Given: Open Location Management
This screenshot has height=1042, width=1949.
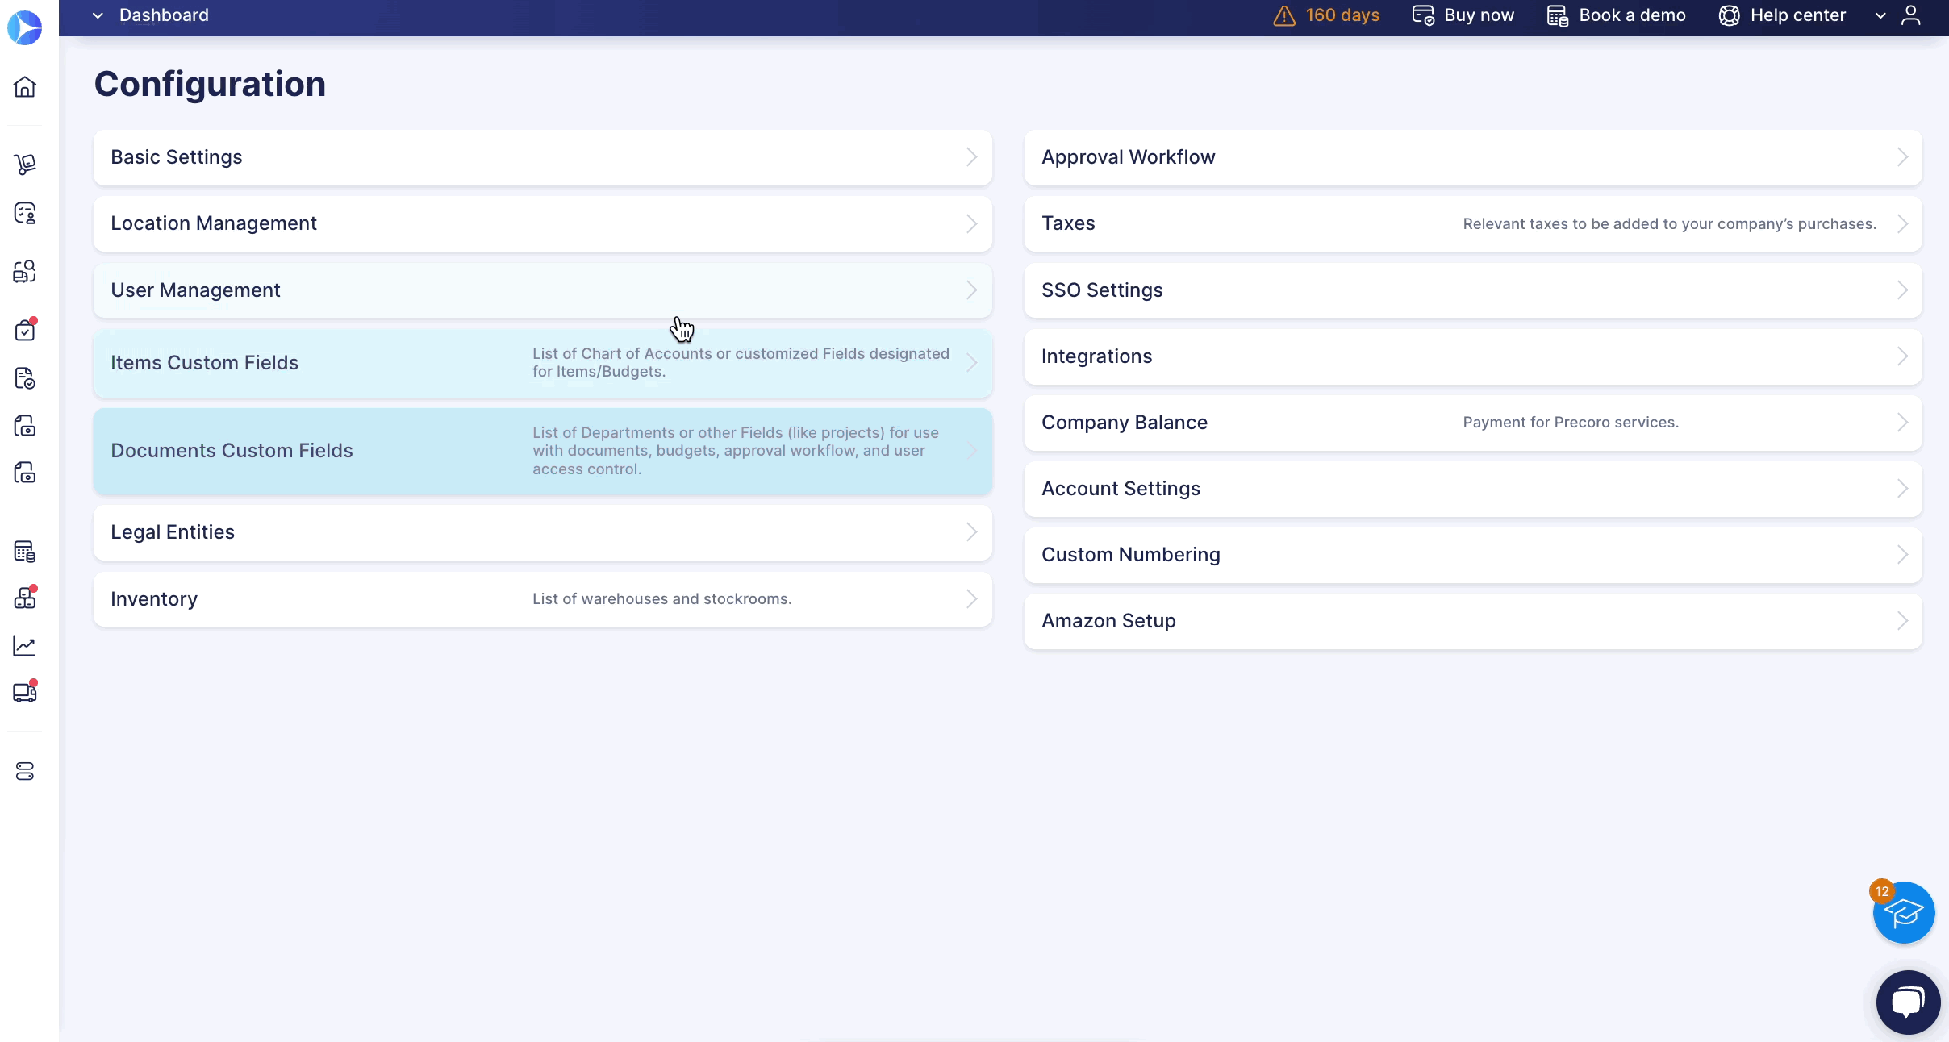Looking at the screenshot, I should click(x=542, y=223).
